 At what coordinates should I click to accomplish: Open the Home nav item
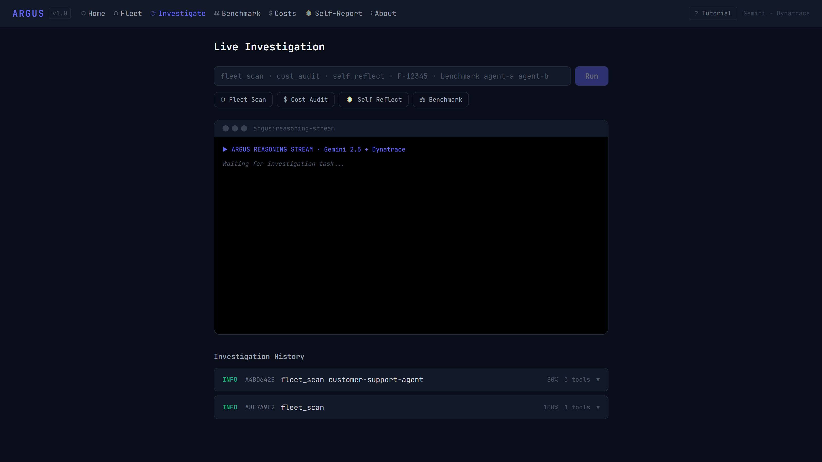[x=93, y=13]
